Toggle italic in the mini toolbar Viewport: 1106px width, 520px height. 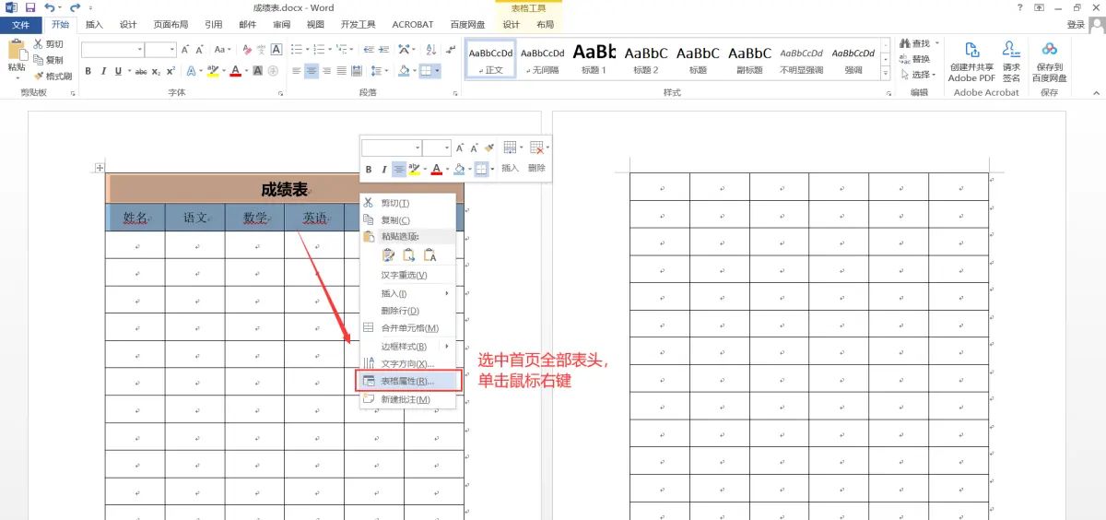point(383,169)
